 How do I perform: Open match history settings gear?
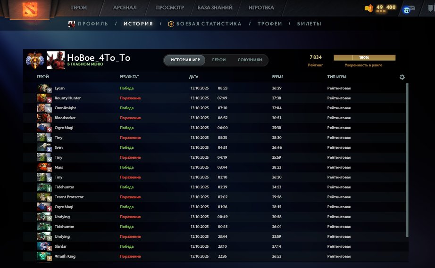pyautogui.click(x=402, y=77)
